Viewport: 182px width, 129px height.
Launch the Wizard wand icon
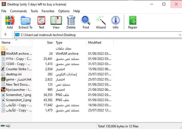pos(101,20)
